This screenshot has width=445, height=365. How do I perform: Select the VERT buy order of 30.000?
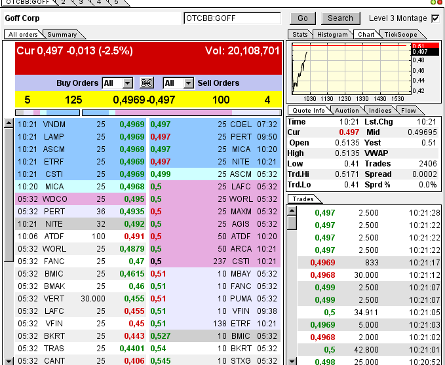[81, 299]
